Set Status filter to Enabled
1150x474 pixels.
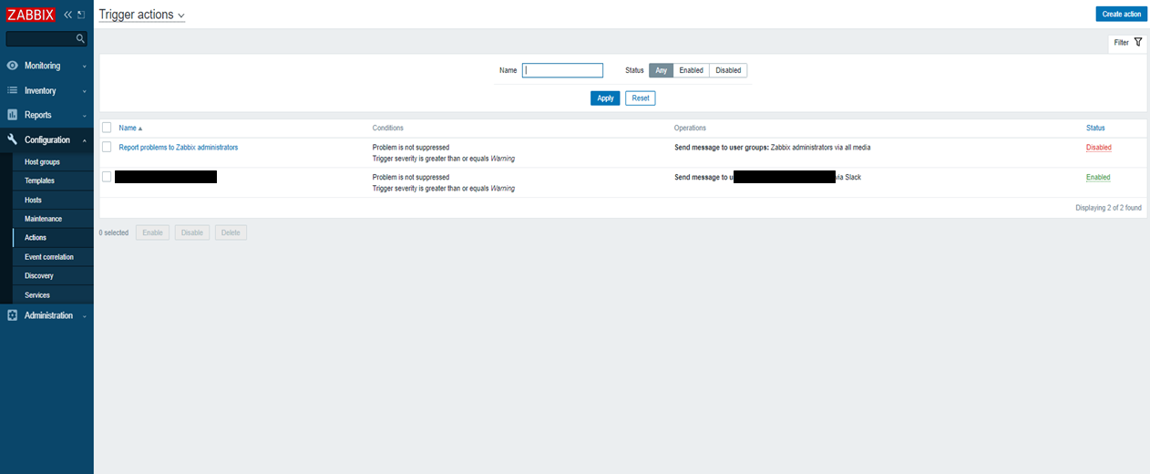[x=691, y=70]
